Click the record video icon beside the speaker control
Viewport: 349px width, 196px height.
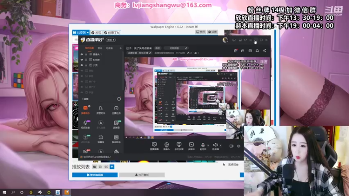point(231,146)
